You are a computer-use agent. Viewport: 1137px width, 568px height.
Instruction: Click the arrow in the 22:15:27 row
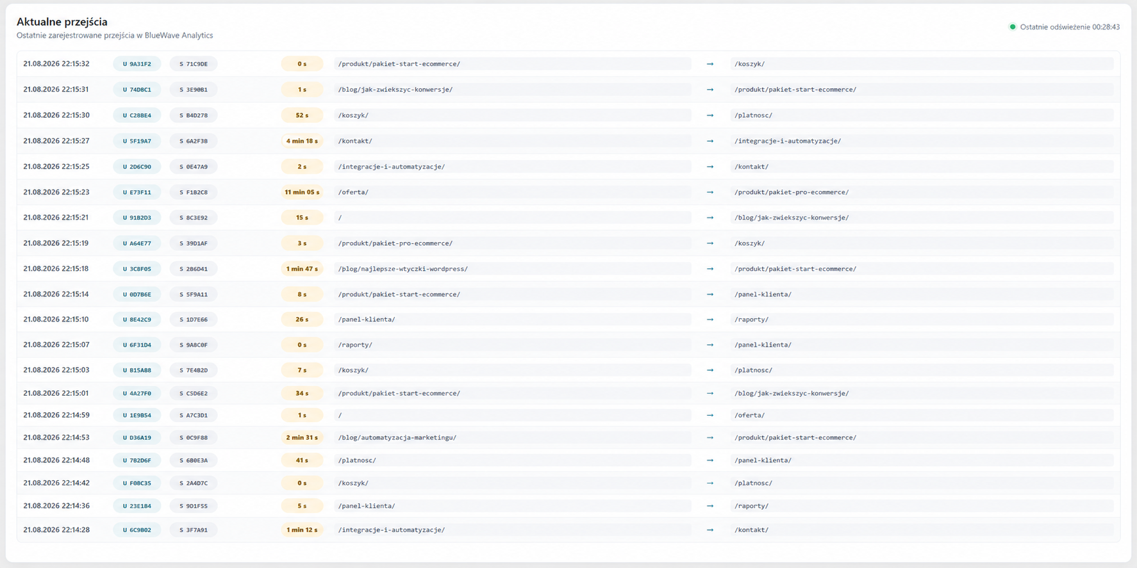pyautogui.click(x=710, y=141)
